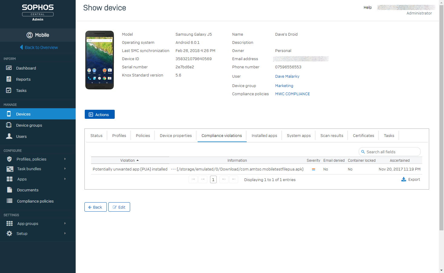Click the Help link
Screen dimensions: 444x273
coord(368,7)
